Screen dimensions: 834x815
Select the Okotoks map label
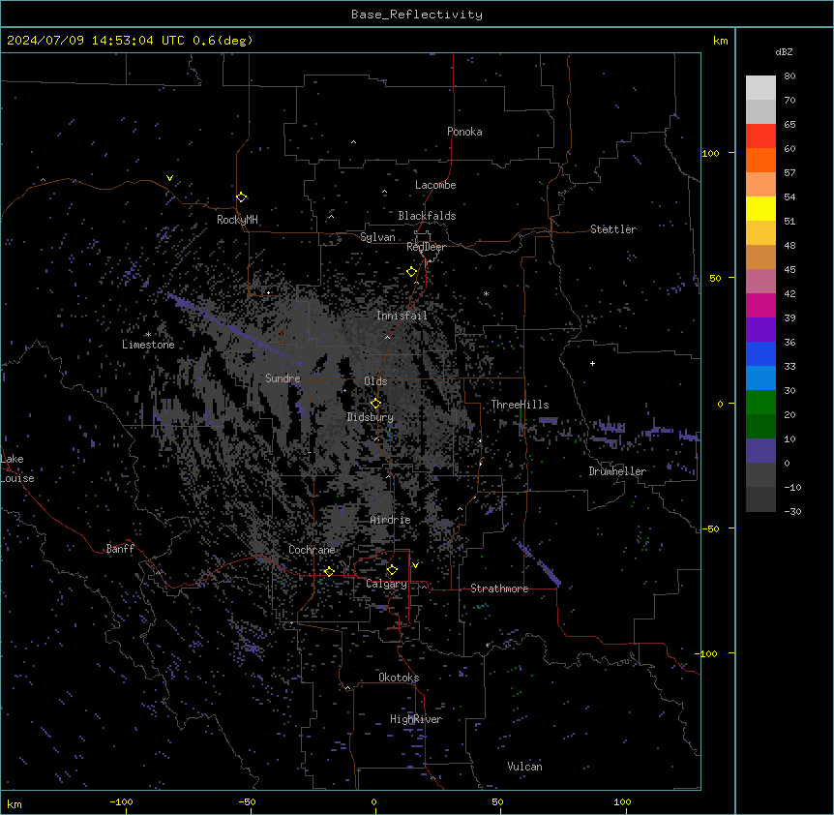pos(399,678)
